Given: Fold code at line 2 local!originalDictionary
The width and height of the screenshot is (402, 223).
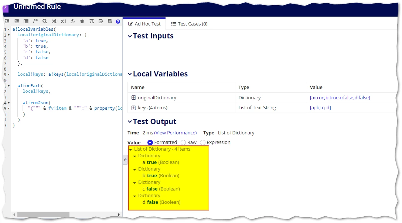Looking at the screenshot, I should click(9, 35).
